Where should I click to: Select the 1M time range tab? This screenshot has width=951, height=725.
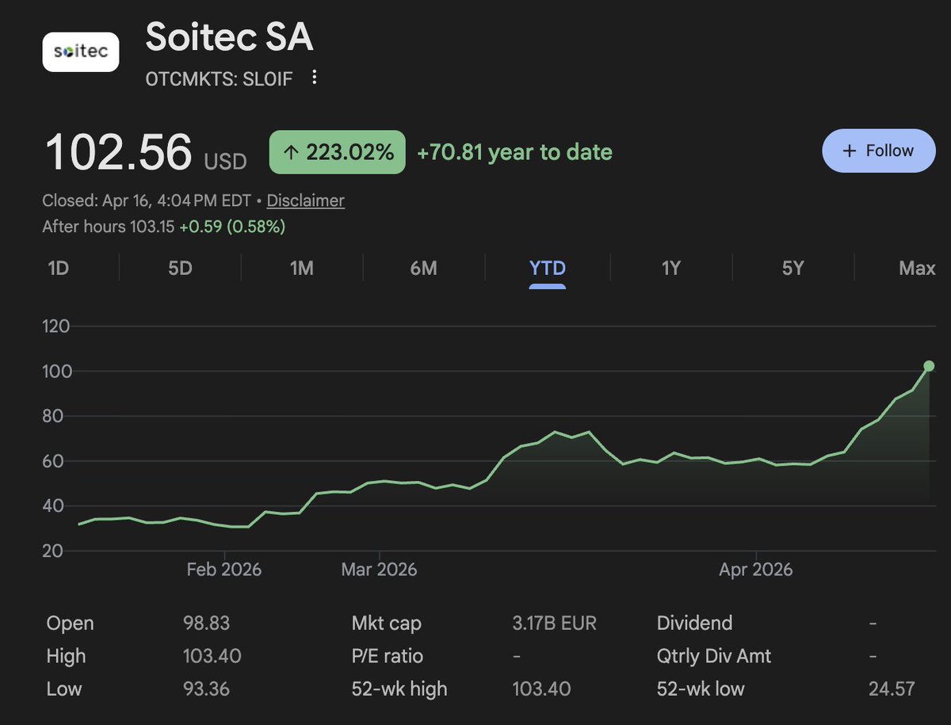(x=302, y=269)
